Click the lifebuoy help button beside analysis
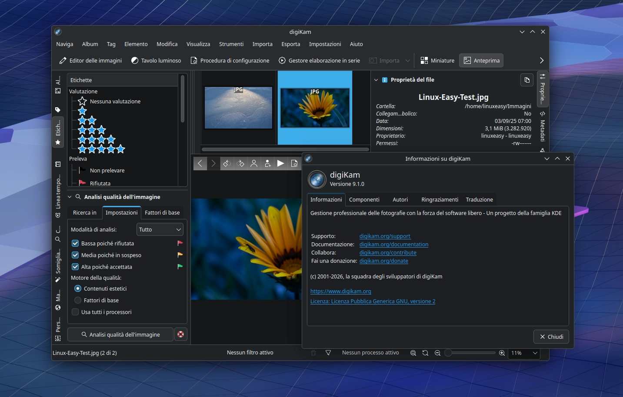623x397 pixels. pos(181,334)
